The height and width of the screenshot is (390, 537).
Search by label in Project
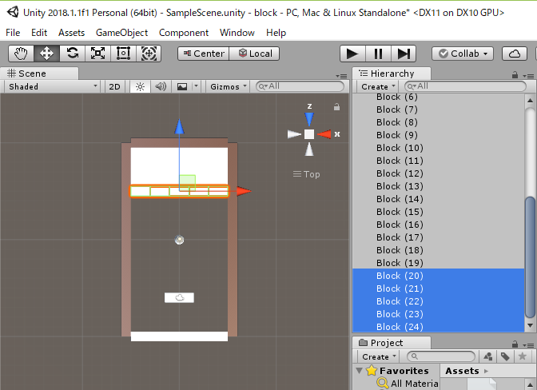click(505, 356)
